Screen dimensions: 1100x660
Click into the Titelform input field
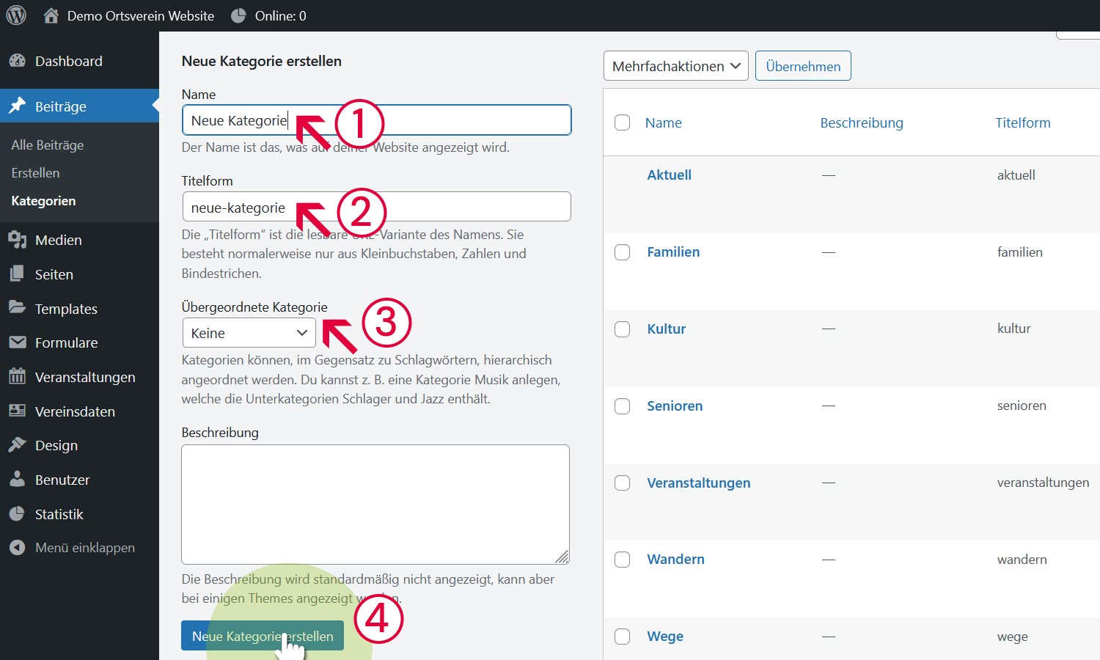376,207
